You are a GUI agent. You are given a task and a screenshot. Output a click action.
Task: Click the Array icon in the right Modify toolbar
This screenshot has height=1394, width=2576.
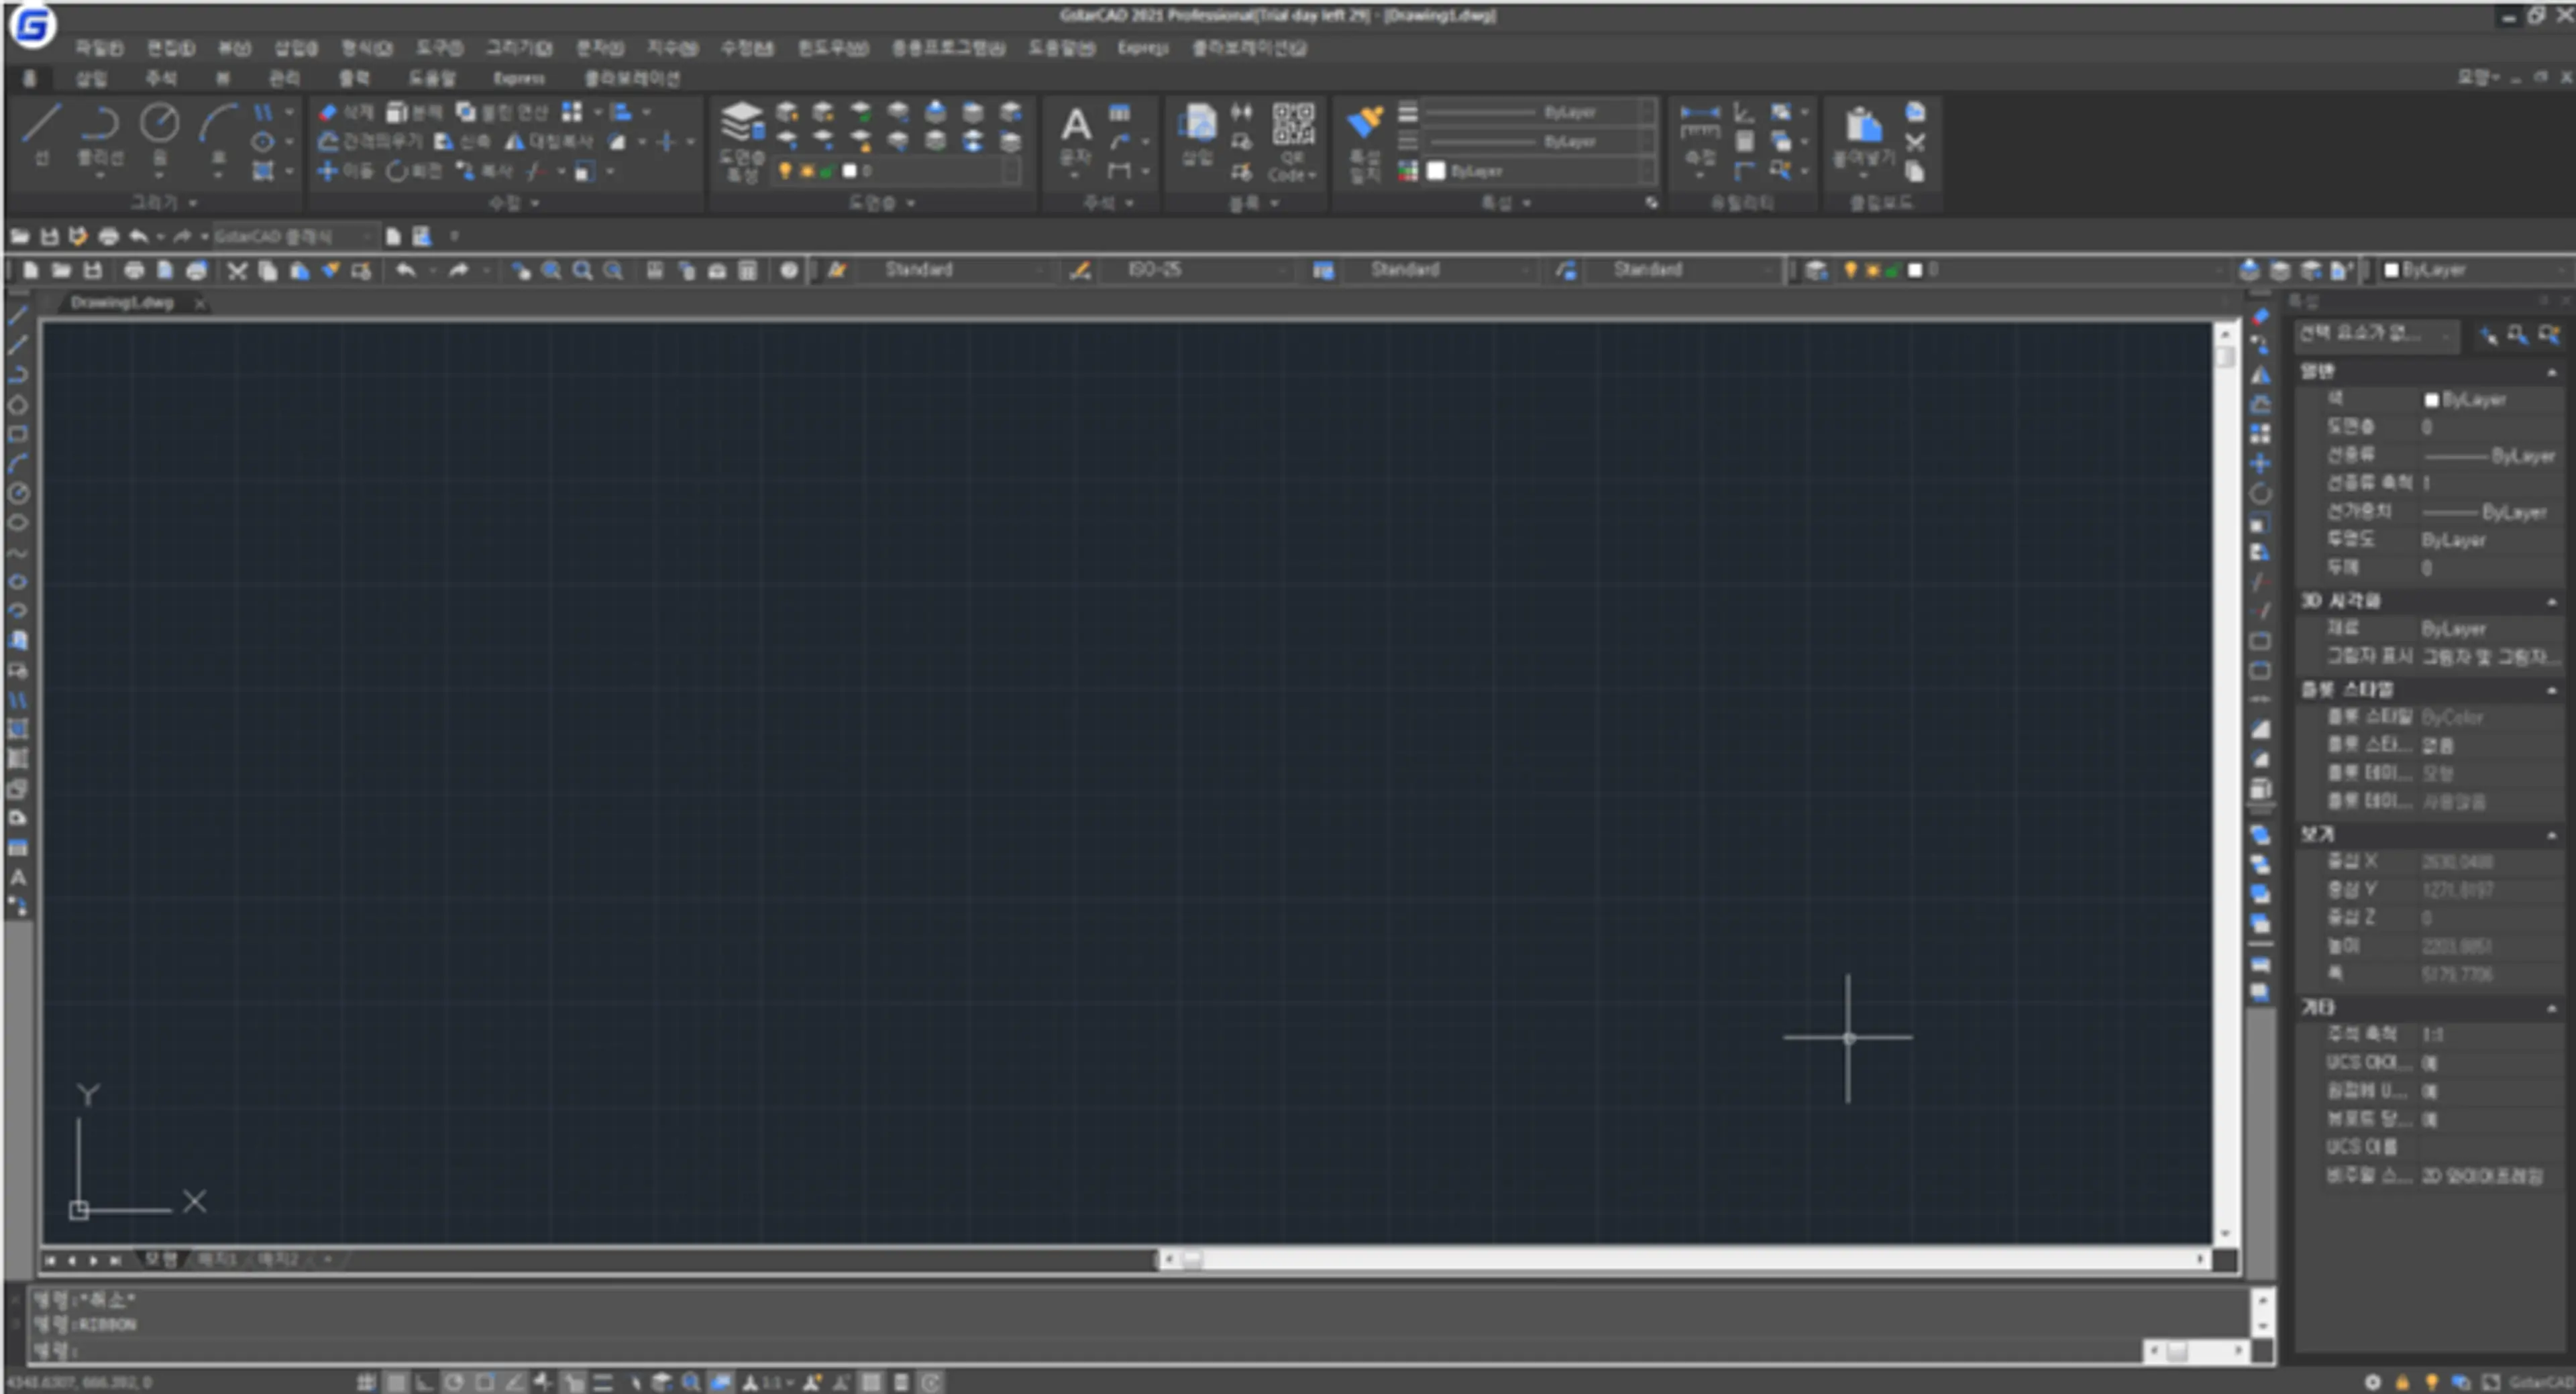pos(2260,434)
